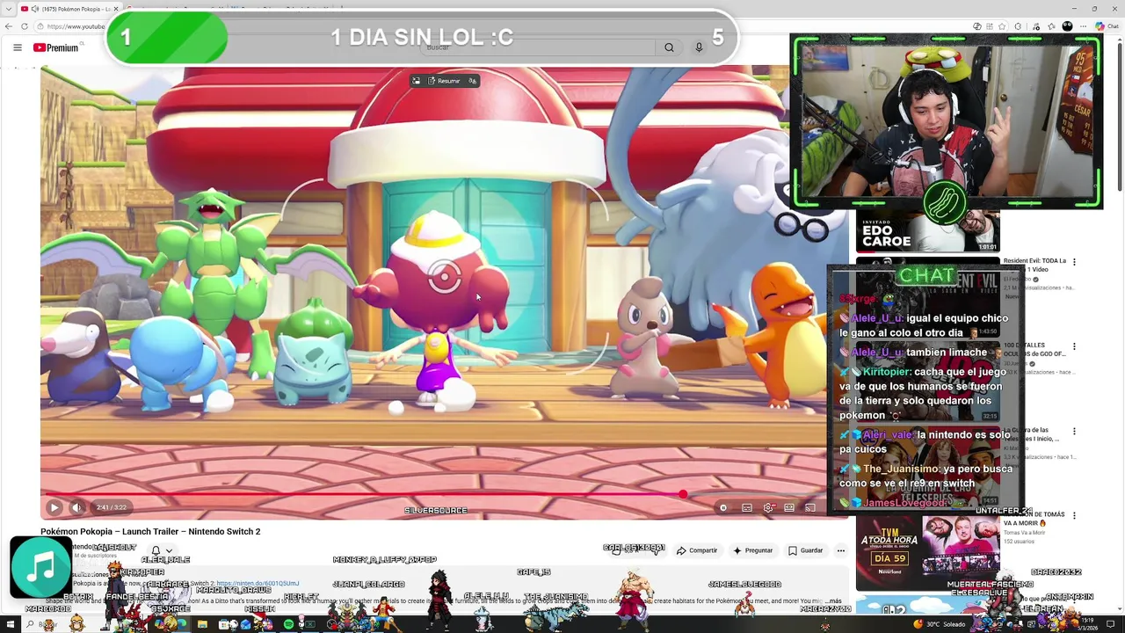Go back with the browser back arrow

pyautogui.click(x=9, y=26)
